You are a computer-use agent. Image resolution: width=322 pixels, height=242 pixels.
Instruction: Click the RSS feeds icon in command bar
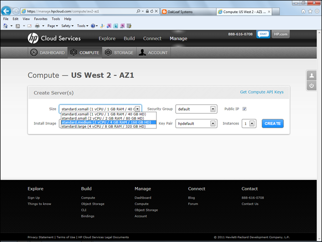(x=18, y=26)
